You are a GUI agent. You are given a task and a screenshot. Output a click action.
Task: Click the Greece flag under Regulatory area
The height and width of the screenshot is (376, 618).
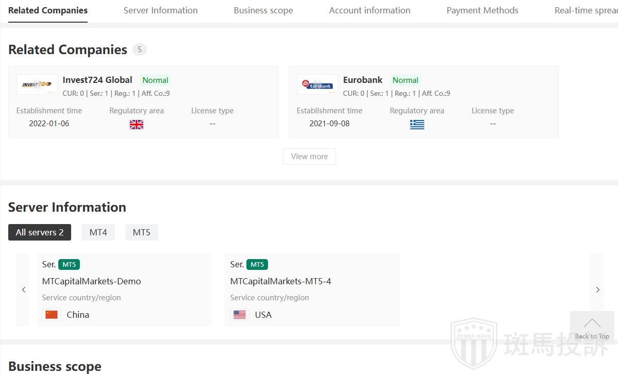pos(417,125)
